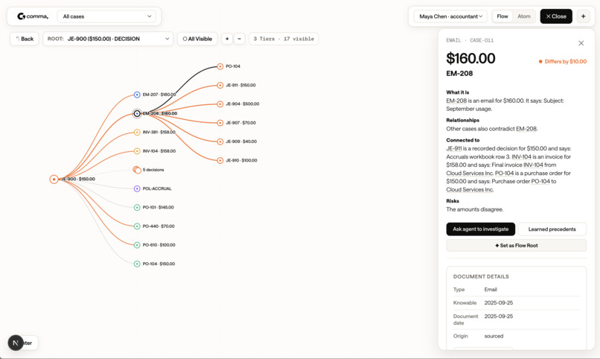
Task: Select the INV-104 $158.00 node icon
Action: tap(137, 151)
